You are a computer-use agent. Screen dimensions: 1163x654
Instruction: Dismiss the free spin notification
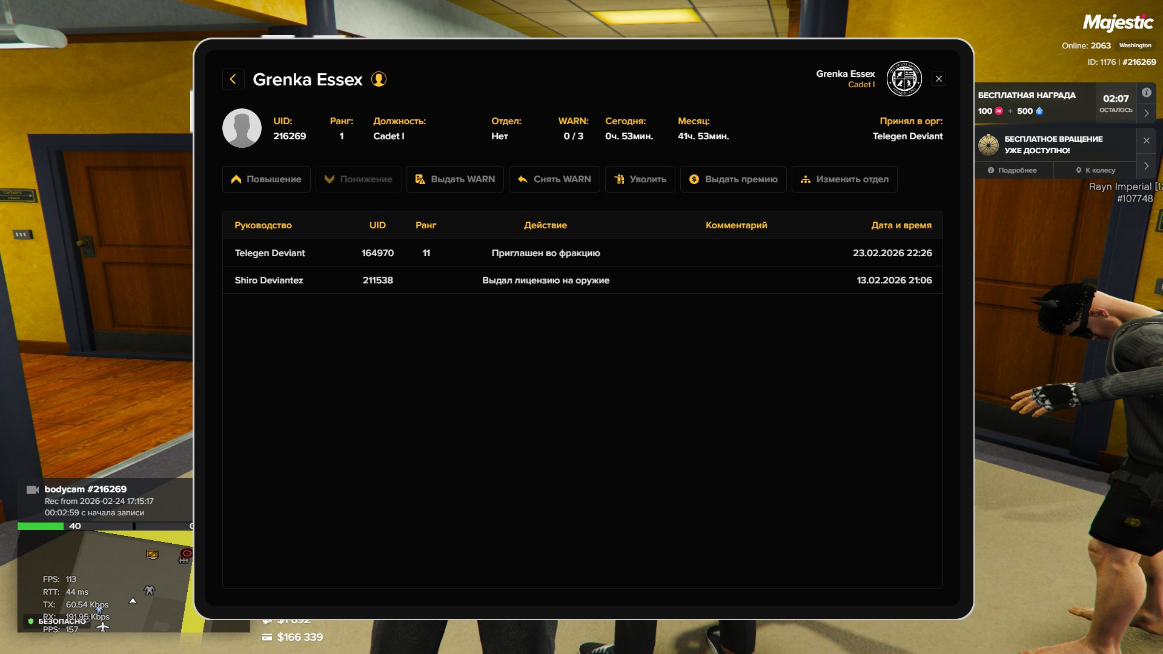1146,140
